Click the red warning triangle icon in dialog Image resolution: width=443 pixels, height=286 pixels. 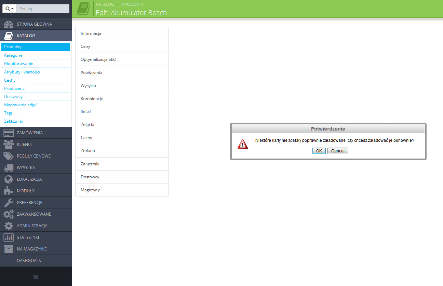click(243, 144)
